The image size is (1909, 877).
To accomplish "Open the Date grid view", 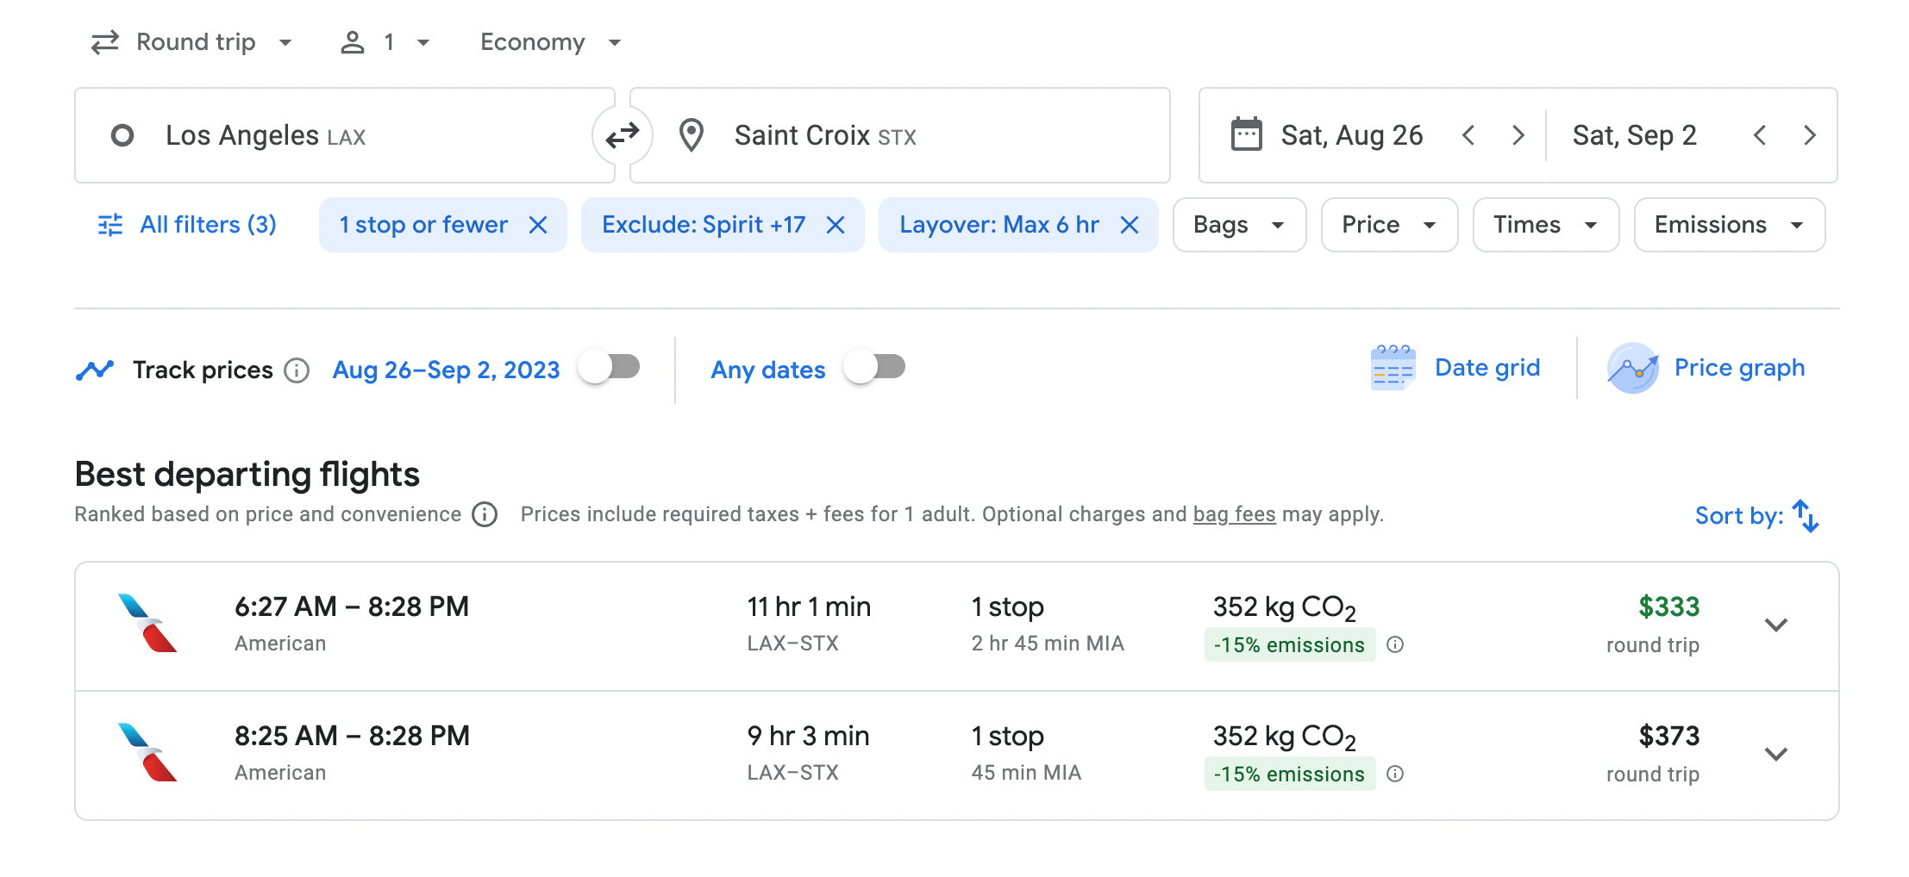I will (1455, 368).
